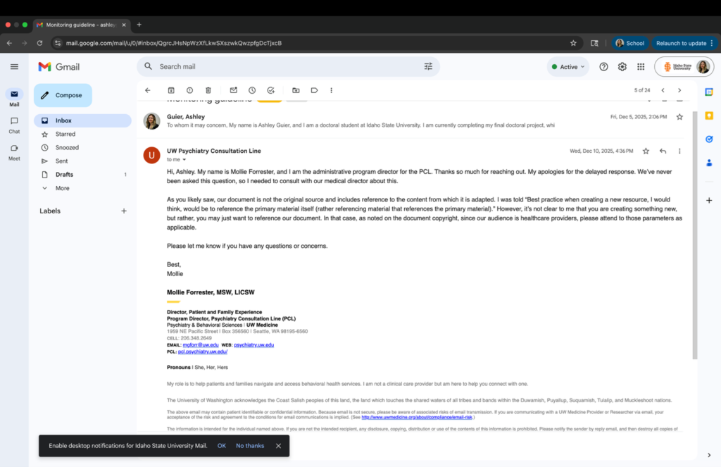Click the Compose button

(x=63, y=95)
